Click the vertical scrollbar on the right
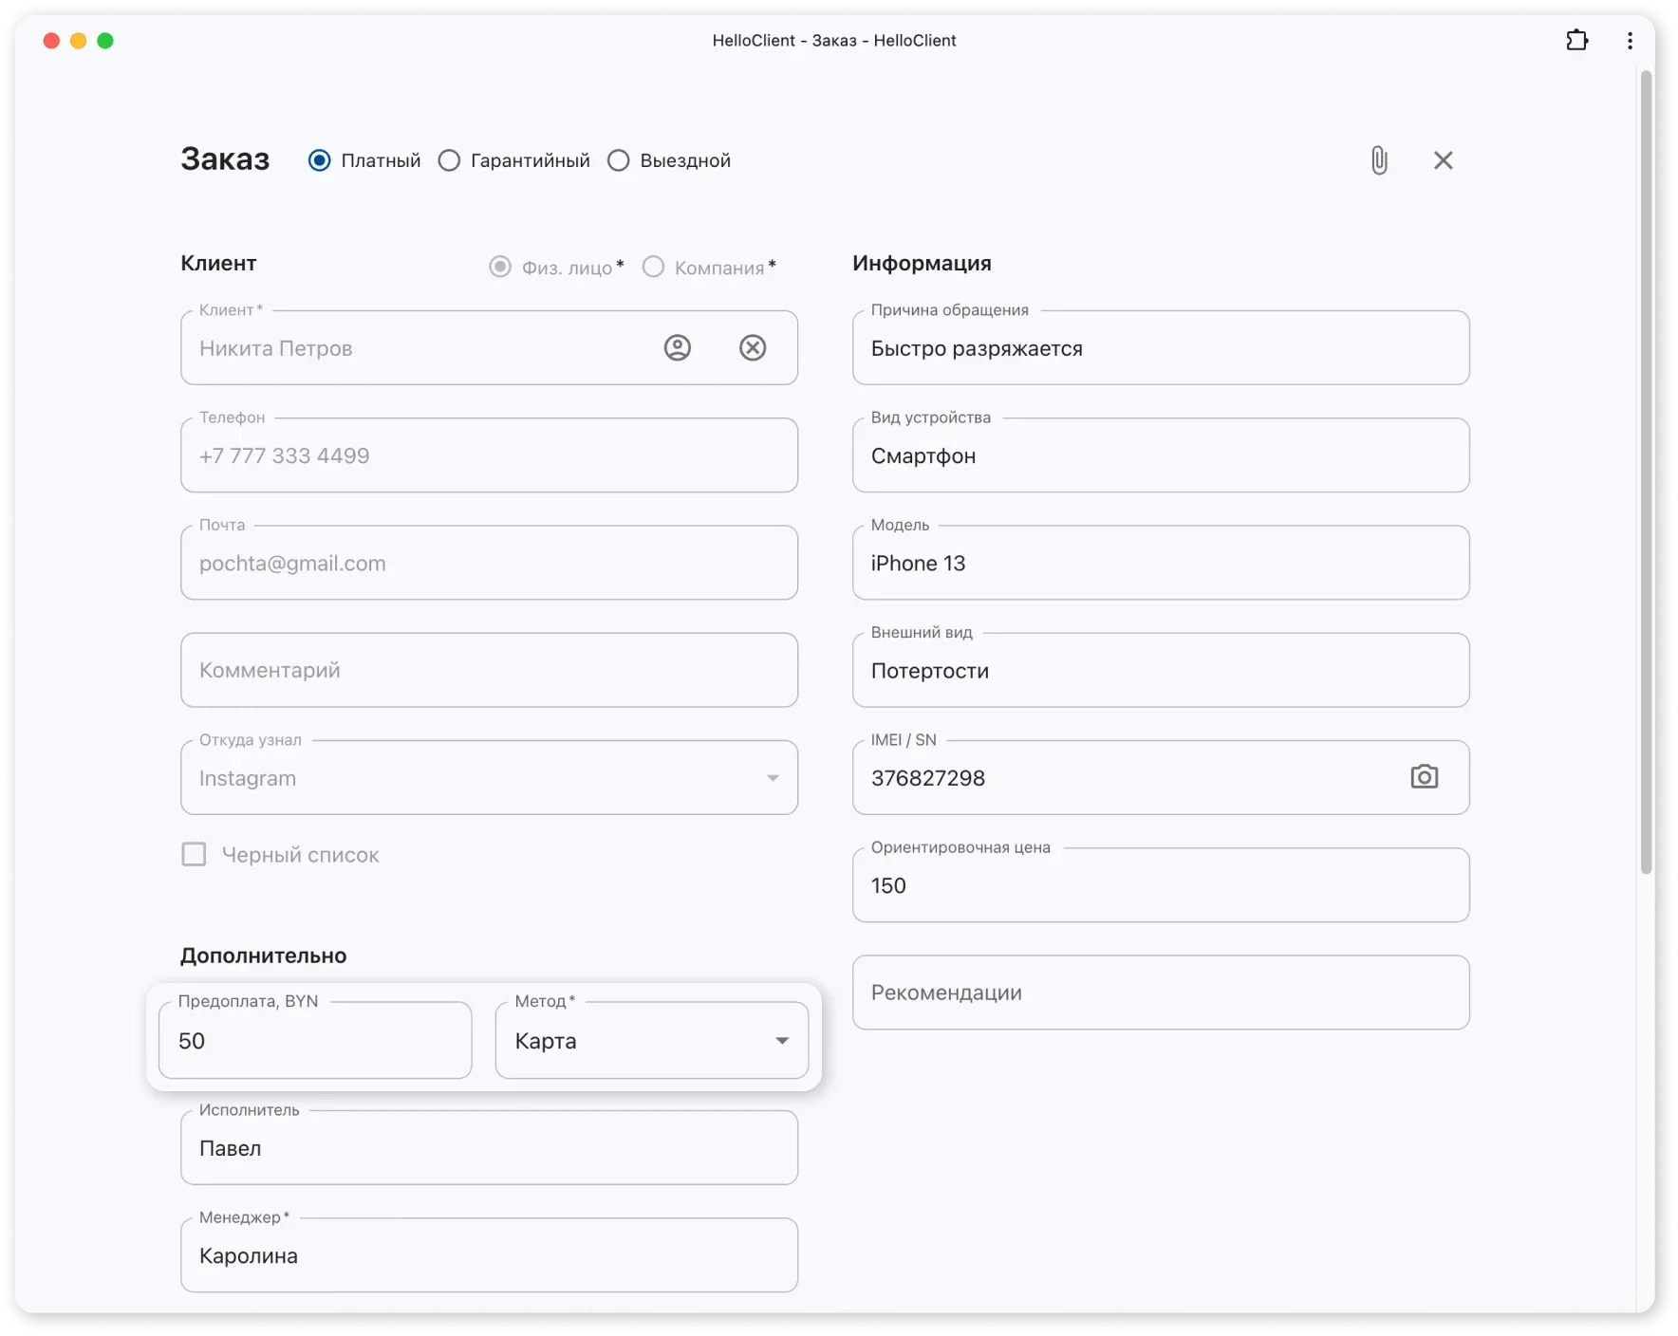Viewport: 1678px width, 1336px height. [x=1646, y=474]
